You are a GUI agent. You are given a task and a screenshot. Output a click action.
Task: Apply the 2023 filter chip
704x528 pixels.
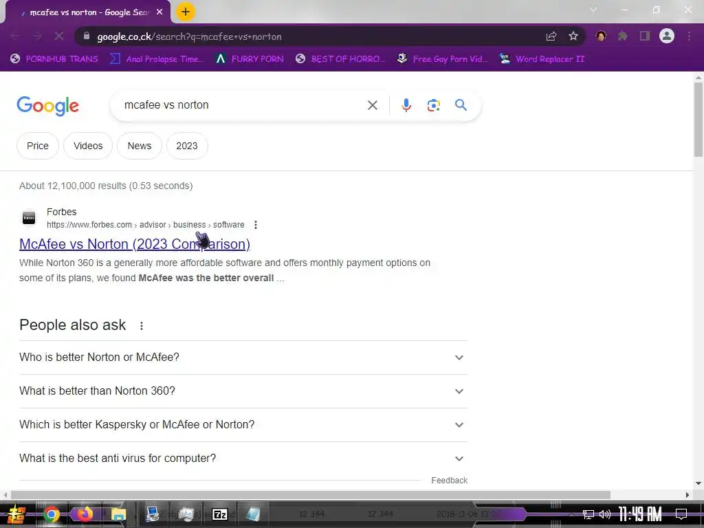187,146
